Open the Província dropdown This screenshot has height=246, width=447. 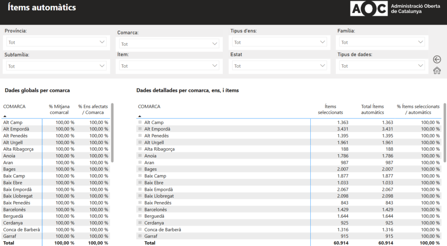[57, 42]
